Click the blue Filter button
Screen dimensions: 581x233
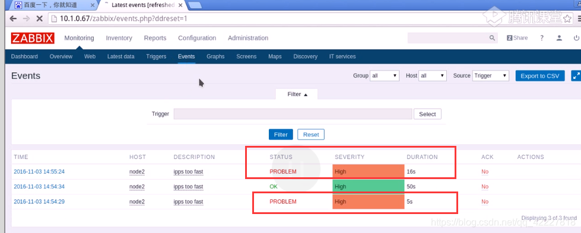[x=281, y=135]
